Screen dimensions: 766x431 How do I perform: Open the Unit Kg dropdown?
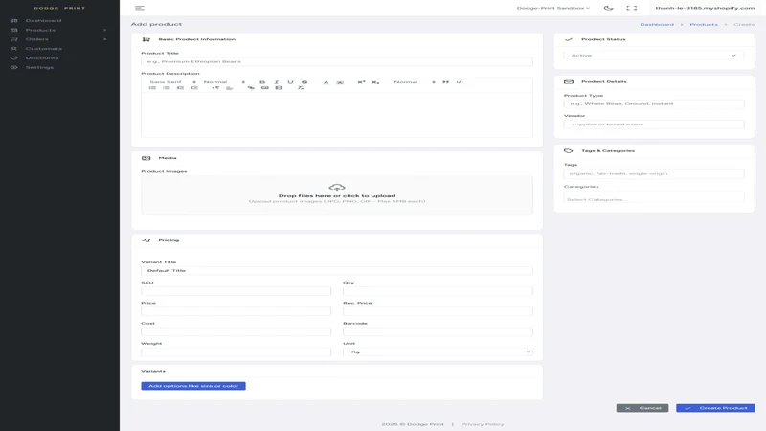click(438, 352)
